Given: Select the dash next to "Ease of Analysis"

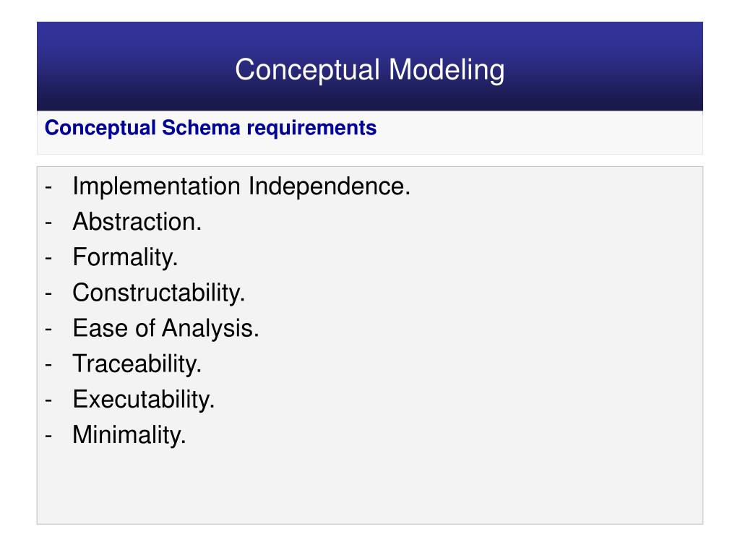Looking at the screenshot, I should [x=48, y=330].
